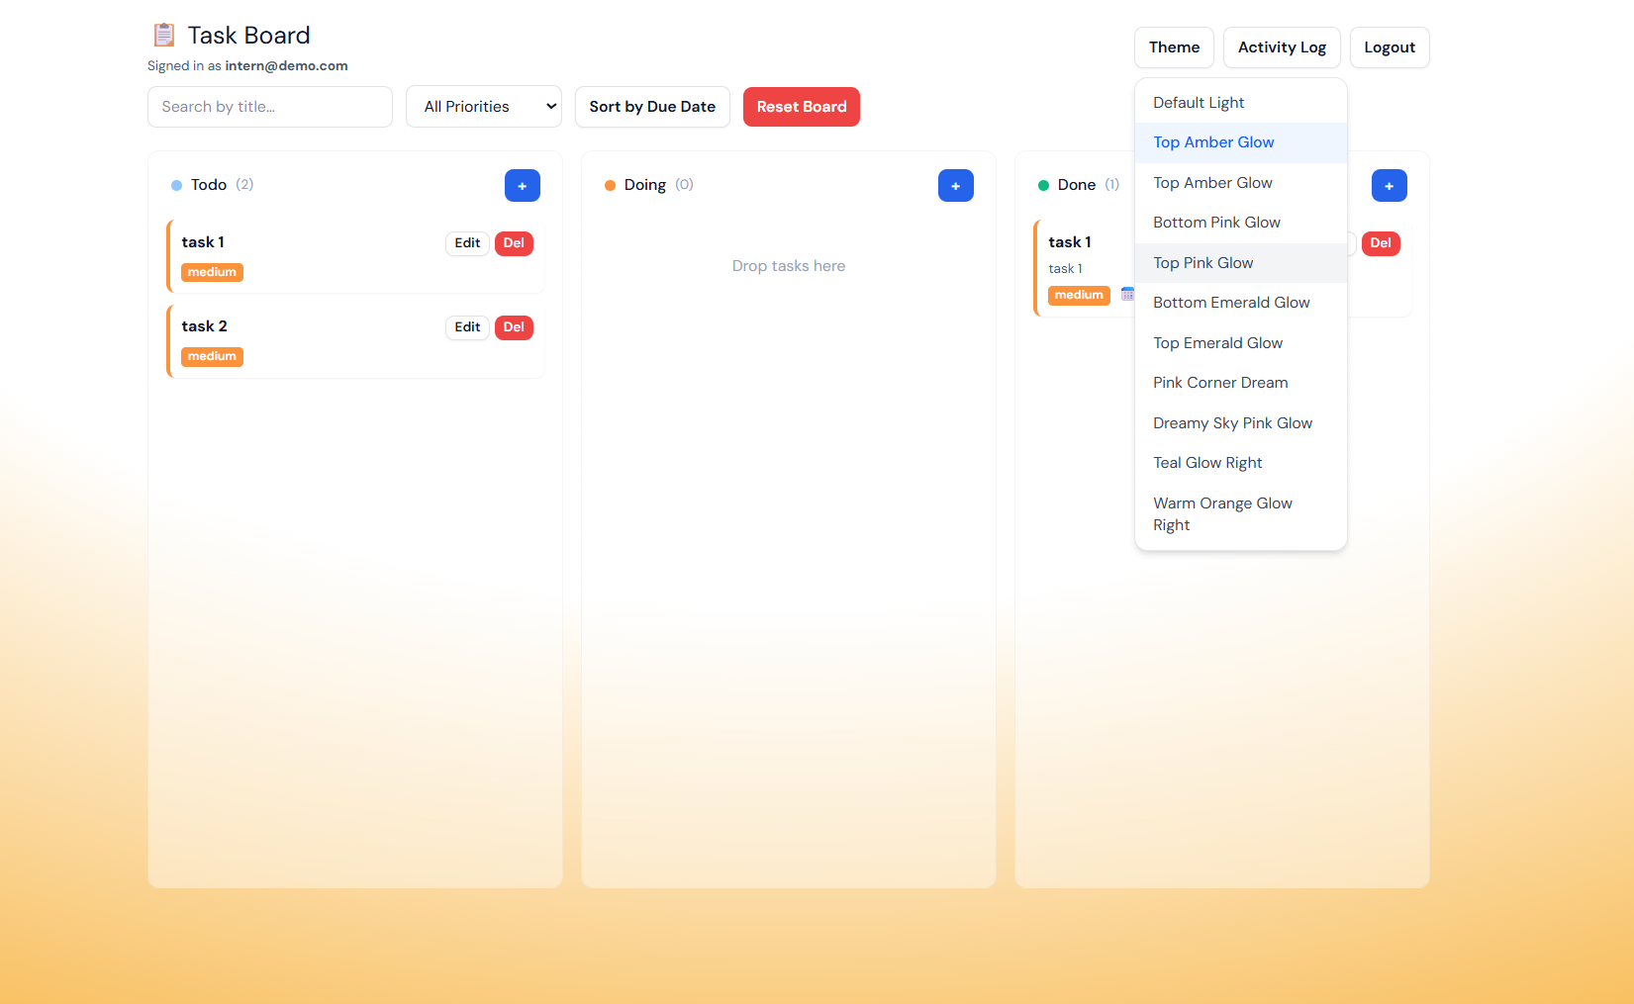Open Edit for task 2

tap(467, 327)
